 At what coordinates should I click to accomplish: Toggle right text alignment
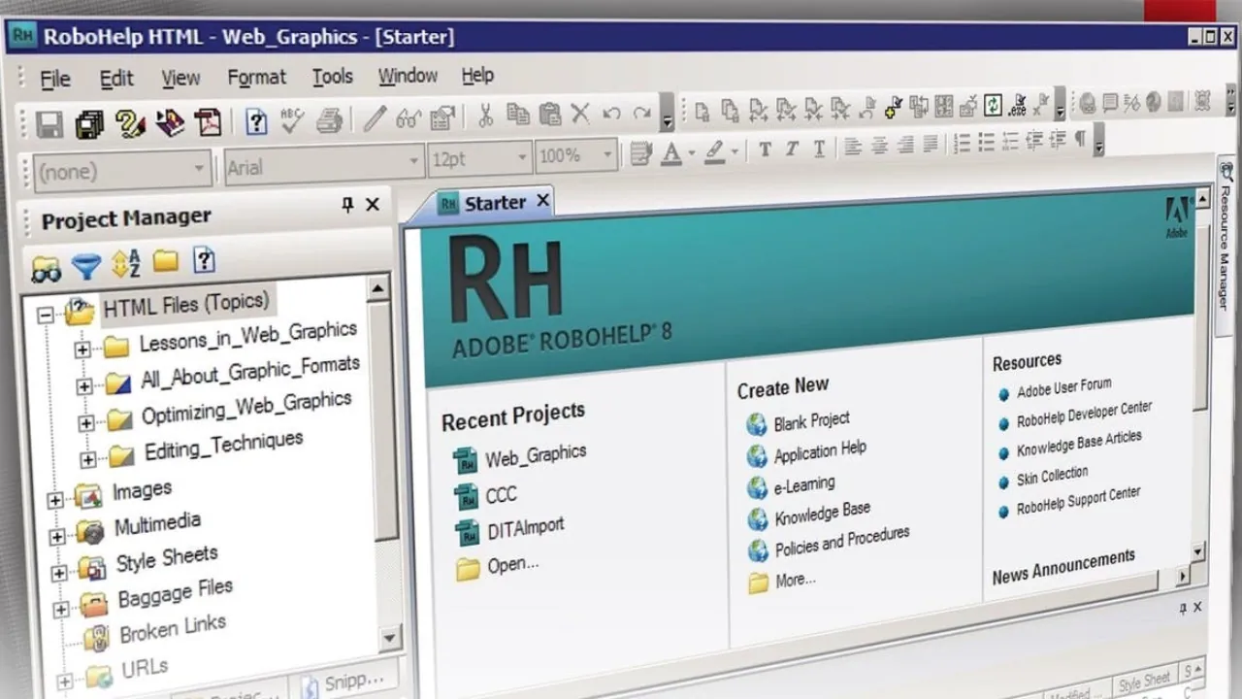point(905,146)
